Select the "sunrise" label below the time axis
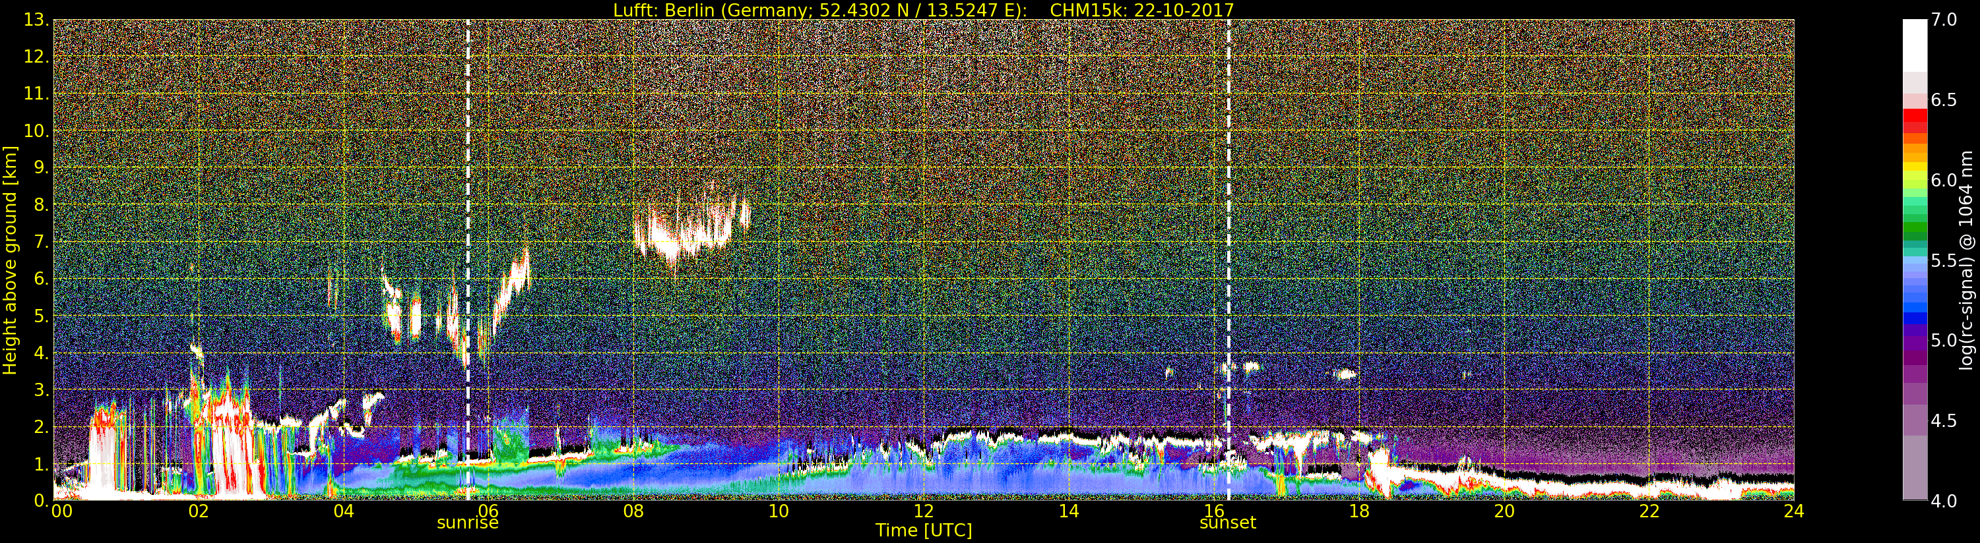This screenshot has height=543, width=1980. pos(467,523)
